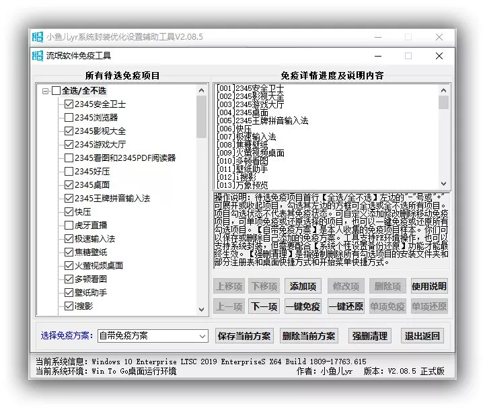Uncheck the 2345桌面 checkbox
The height and width of the screenshot is (408, 485).
click(x=69, y=184)
